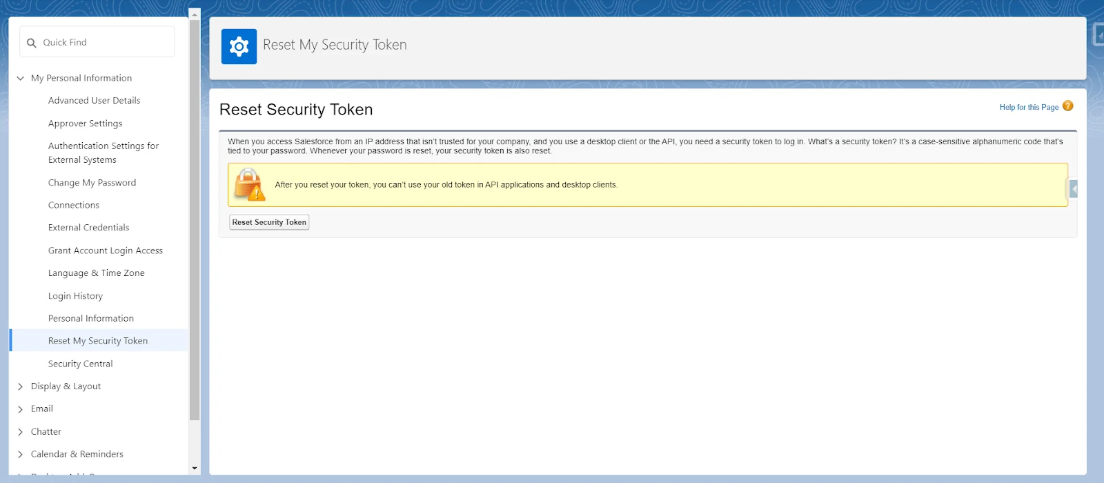The width and height of the screenshot is (1104, 483).
Task: Select Reset My Security Token item
Action: click(x=98, y=341)
